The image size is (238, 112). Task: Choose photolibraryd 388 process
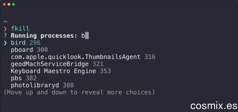pyautogui.click(x=42, y=85)
